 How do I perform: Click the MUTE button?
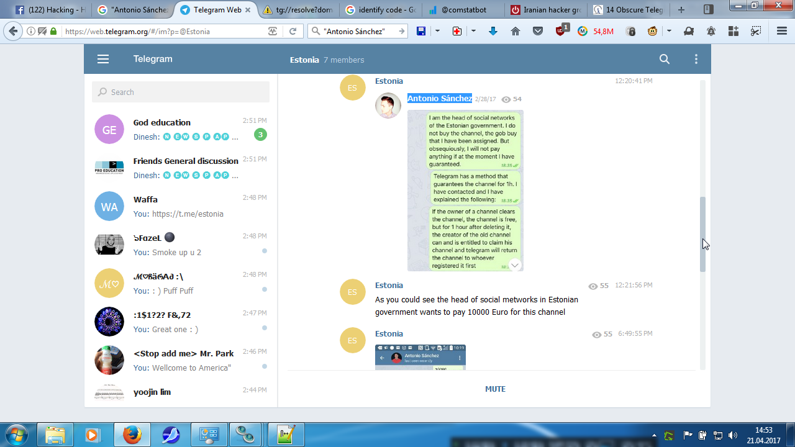click(x=495, y=389)
